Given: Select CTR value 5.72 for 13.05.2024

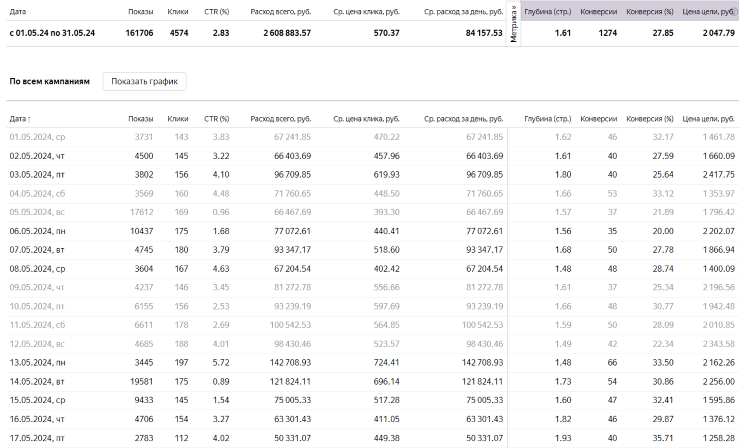Looking at the screenshot, I should 221,363.
